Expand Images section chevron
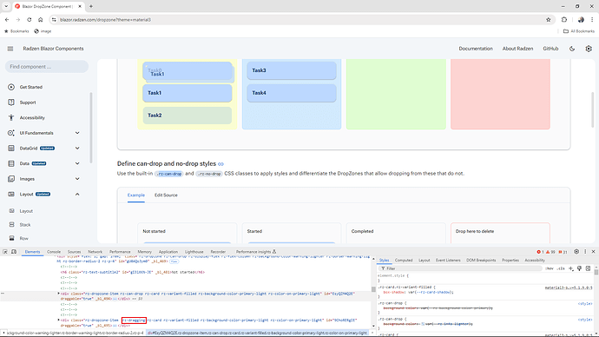Image resolution: width=599 pixels, height=337 pixels. click(x=77, y=179)
